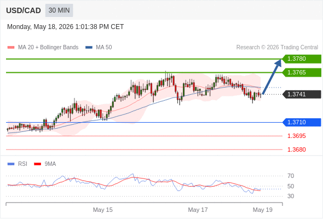Click the USD/CAD pair title
Screen dimensions: 323x219
(x=24, y=10)
